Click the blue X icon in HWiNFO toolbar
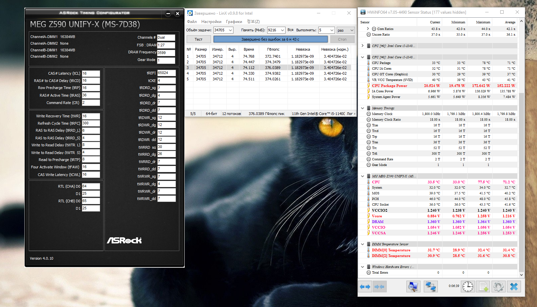The width and height of the screenshot is (537, 307). (x=514, y=287)
